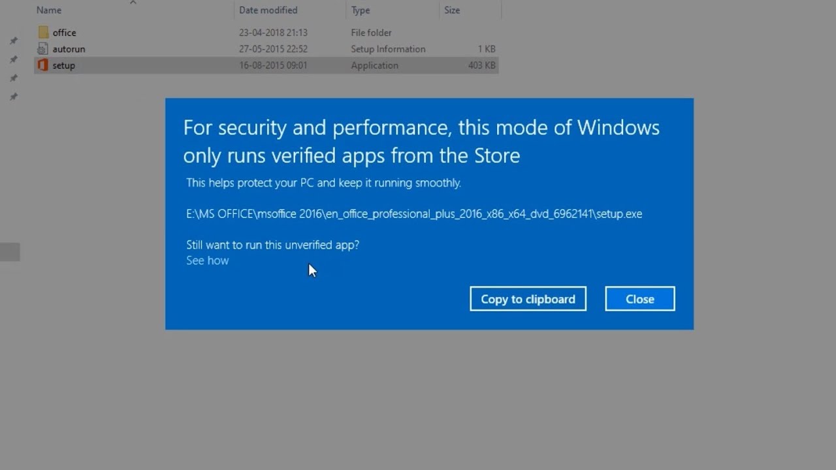Click the first pin icon in sidebar
Screen dimensions: 836x470
[x=13, y=40]
